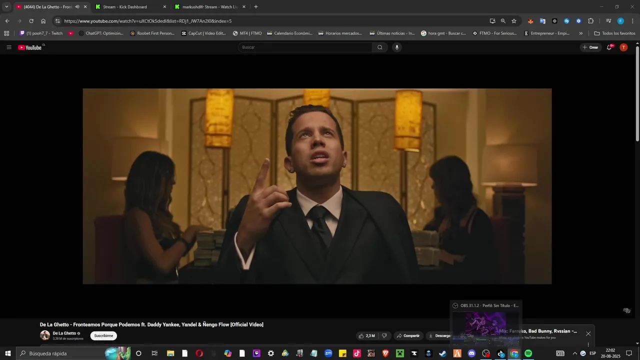The image size is (640, 360).
Task: Close the De La Ghetto YouTube tab
Action: click(85, 7)
